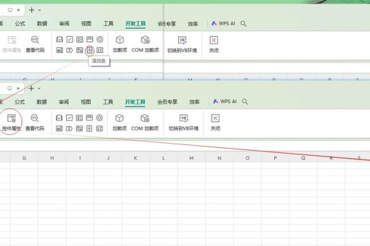The width and height of the screenshot is (370, 246).
Task: Switch to 公式 tab in upper window
Action: click(x=20, y=23)
